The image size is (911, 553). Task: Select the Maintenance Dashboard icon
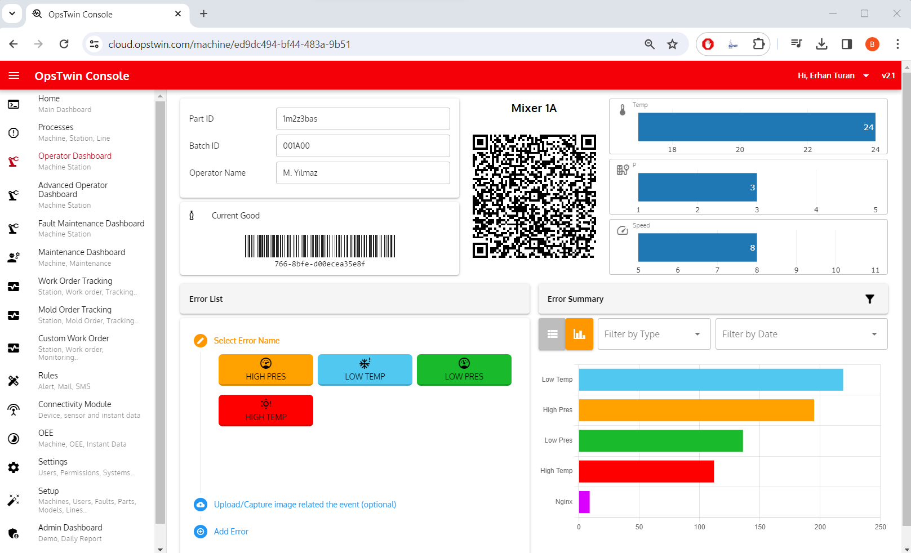(14, 257)
